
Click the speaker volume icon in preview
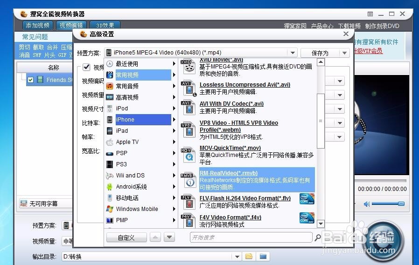click(x=367, y=204)
